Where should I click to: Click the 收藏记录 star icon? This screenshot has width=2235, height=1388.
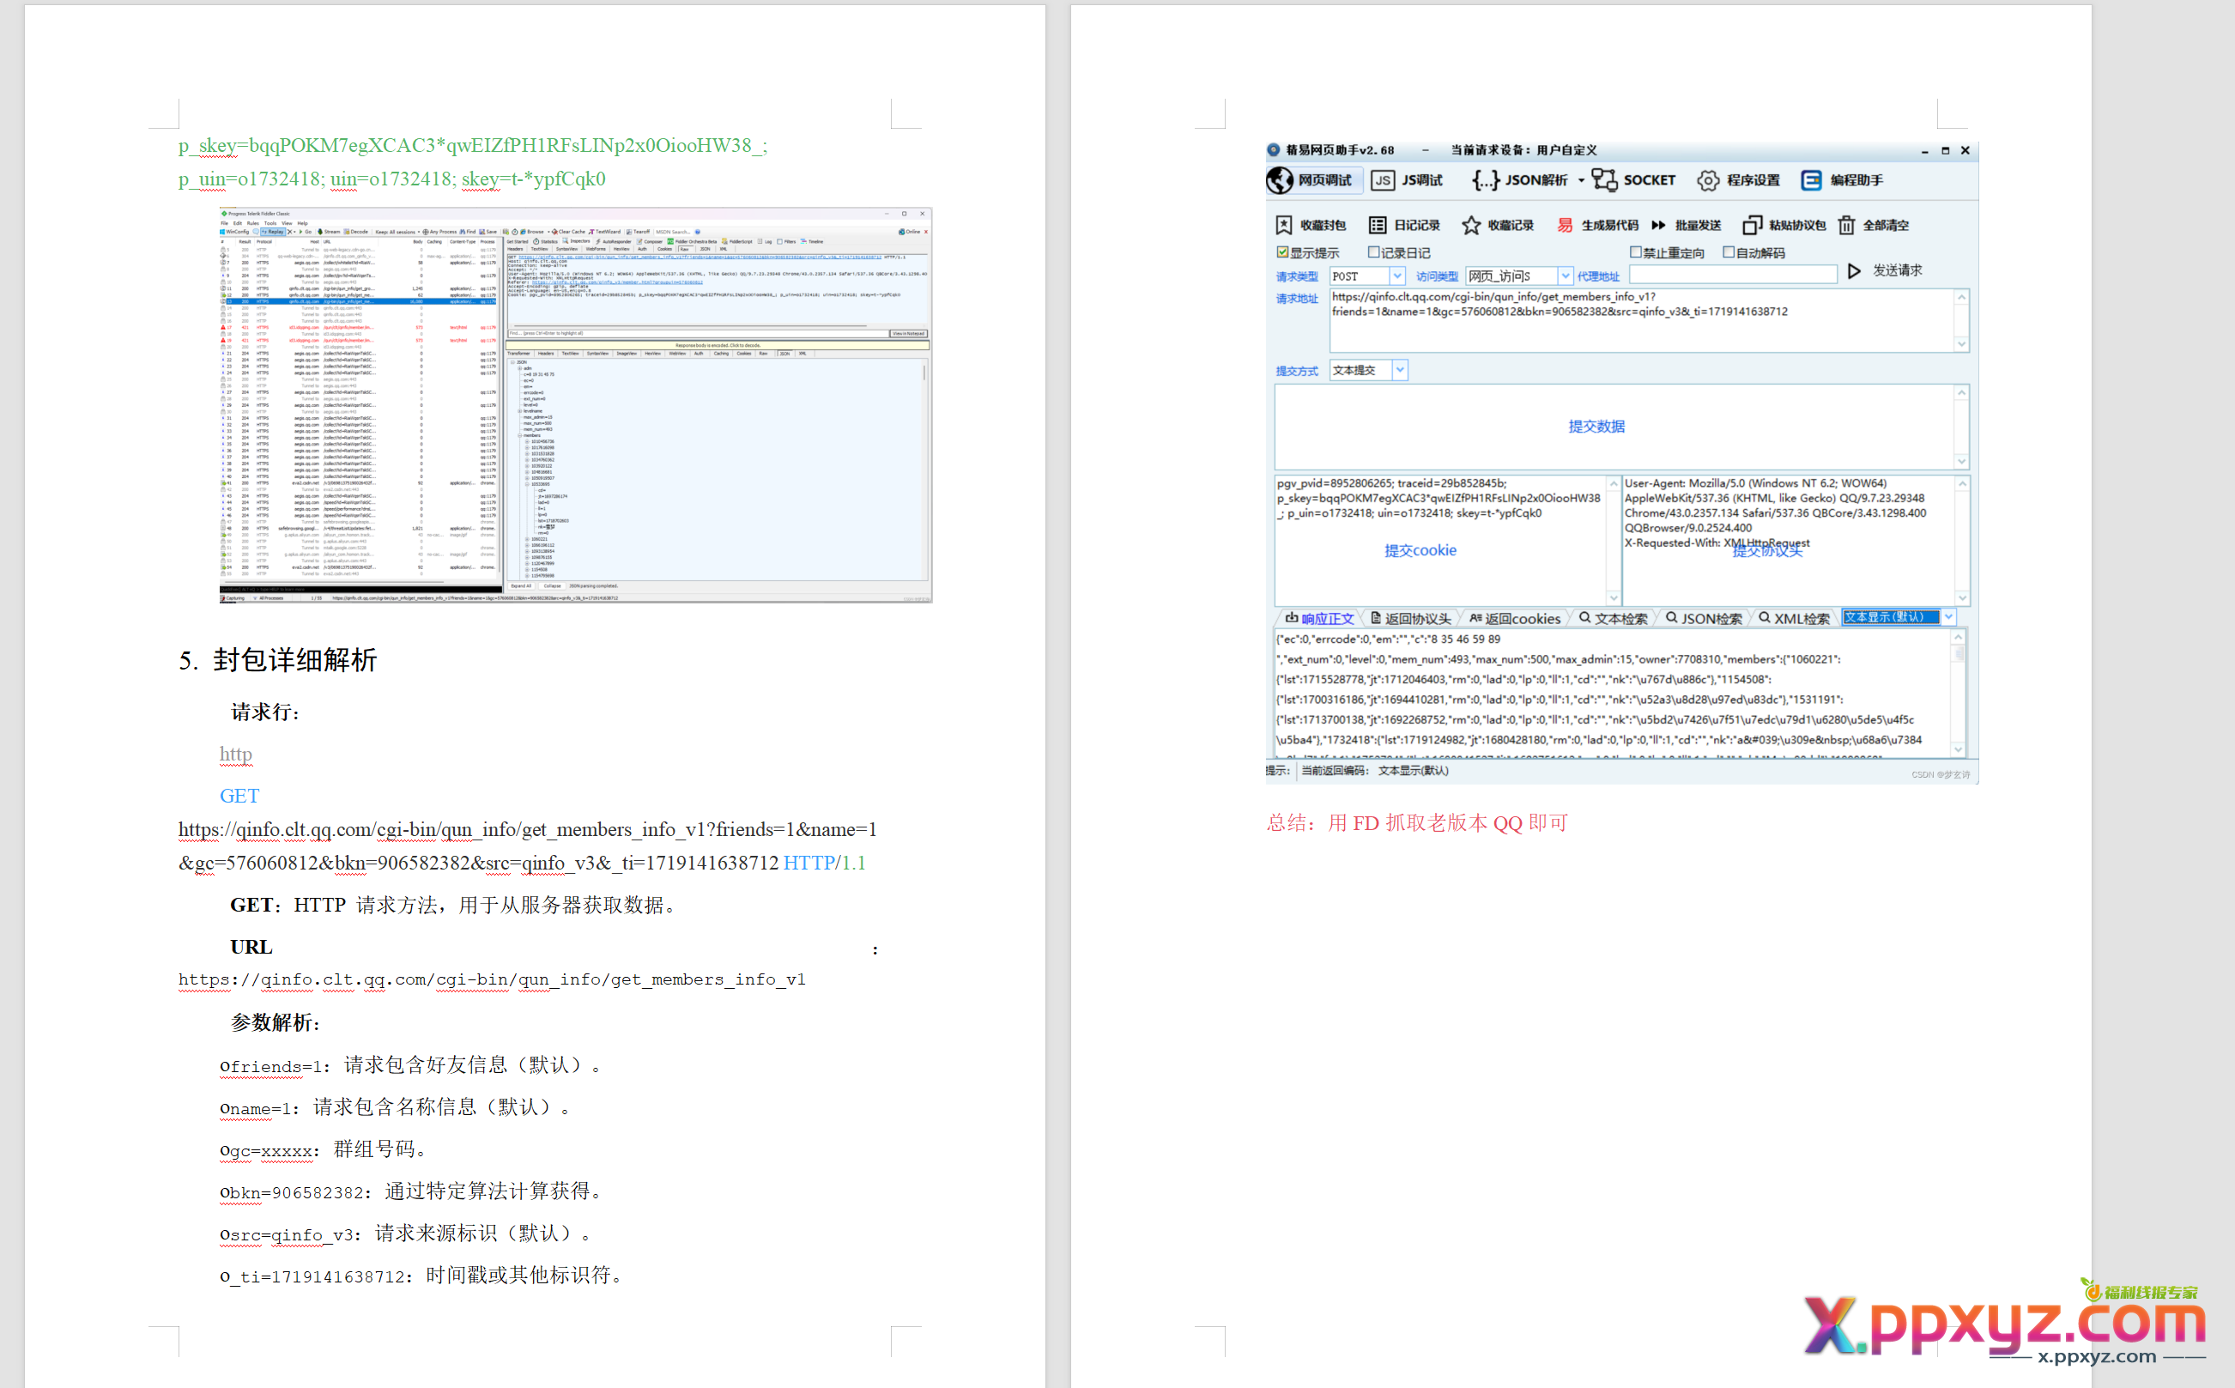[1471, 225]
